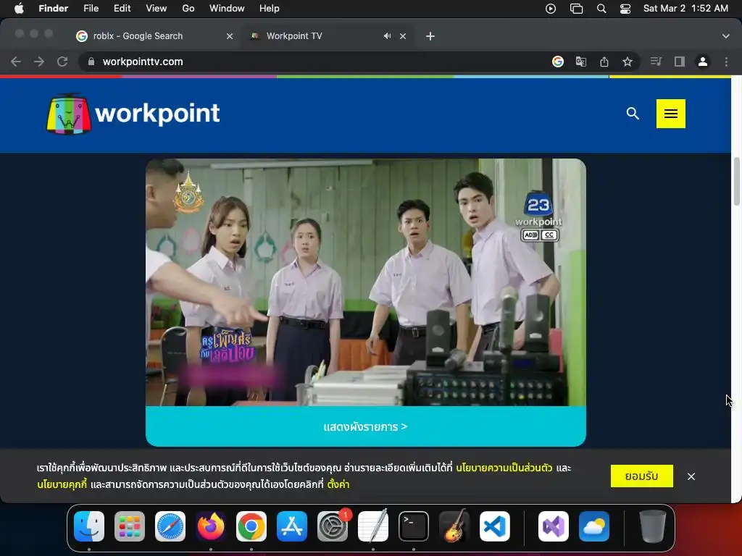The width and height of the screenshot is (742, 556).
Task: Open the Finder menu
Action: 54,9
